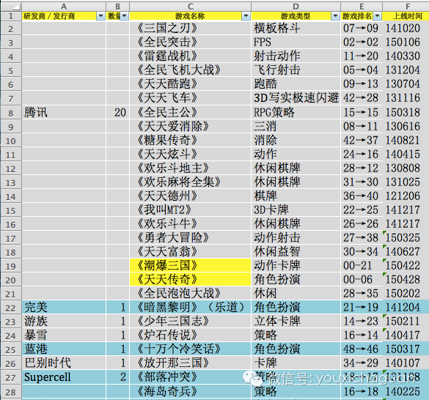The height and width of the screenshot is (400, 429).
Task: Open filter dropdown for 游戏类型 column
Action: 335,16
